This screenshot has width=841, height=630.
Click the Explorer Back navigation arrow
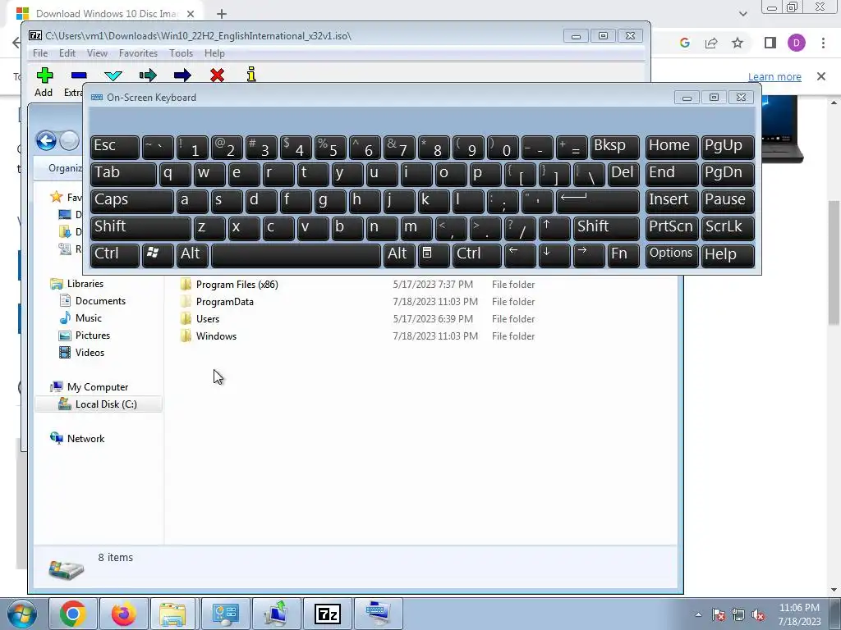(x=46, y=141)
